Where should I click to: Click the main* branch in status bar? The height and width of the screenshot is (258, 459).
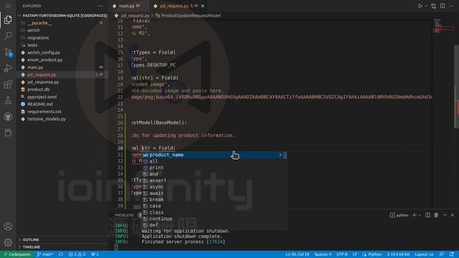(44, 254)
